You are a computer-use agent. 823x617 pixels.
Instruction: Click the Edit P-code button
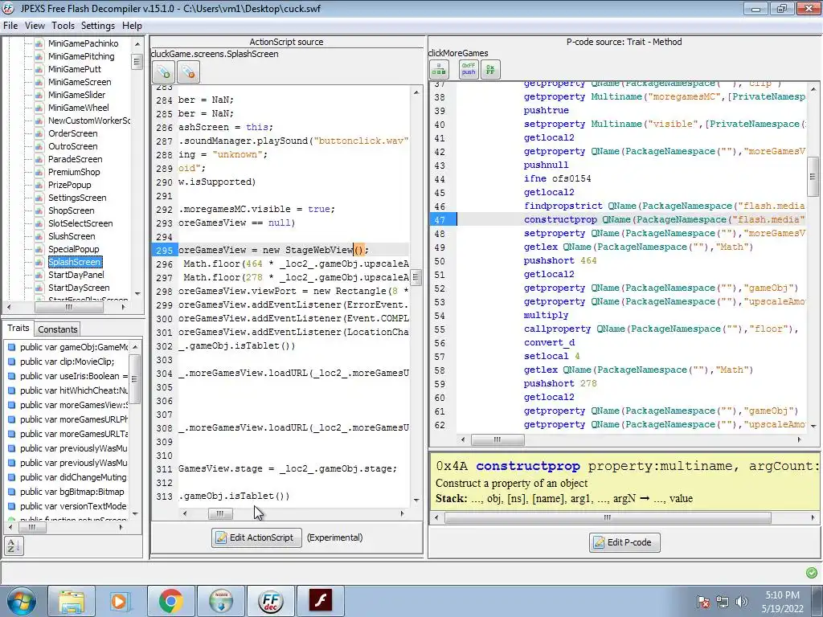pos(624,542)
